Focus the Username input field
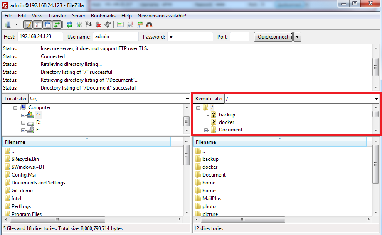The height and width of the screenshot is (235, 382). tap(116, 37)
